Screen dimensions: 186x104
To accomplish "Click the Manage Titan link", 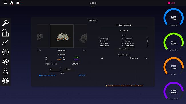I will 124,49.
